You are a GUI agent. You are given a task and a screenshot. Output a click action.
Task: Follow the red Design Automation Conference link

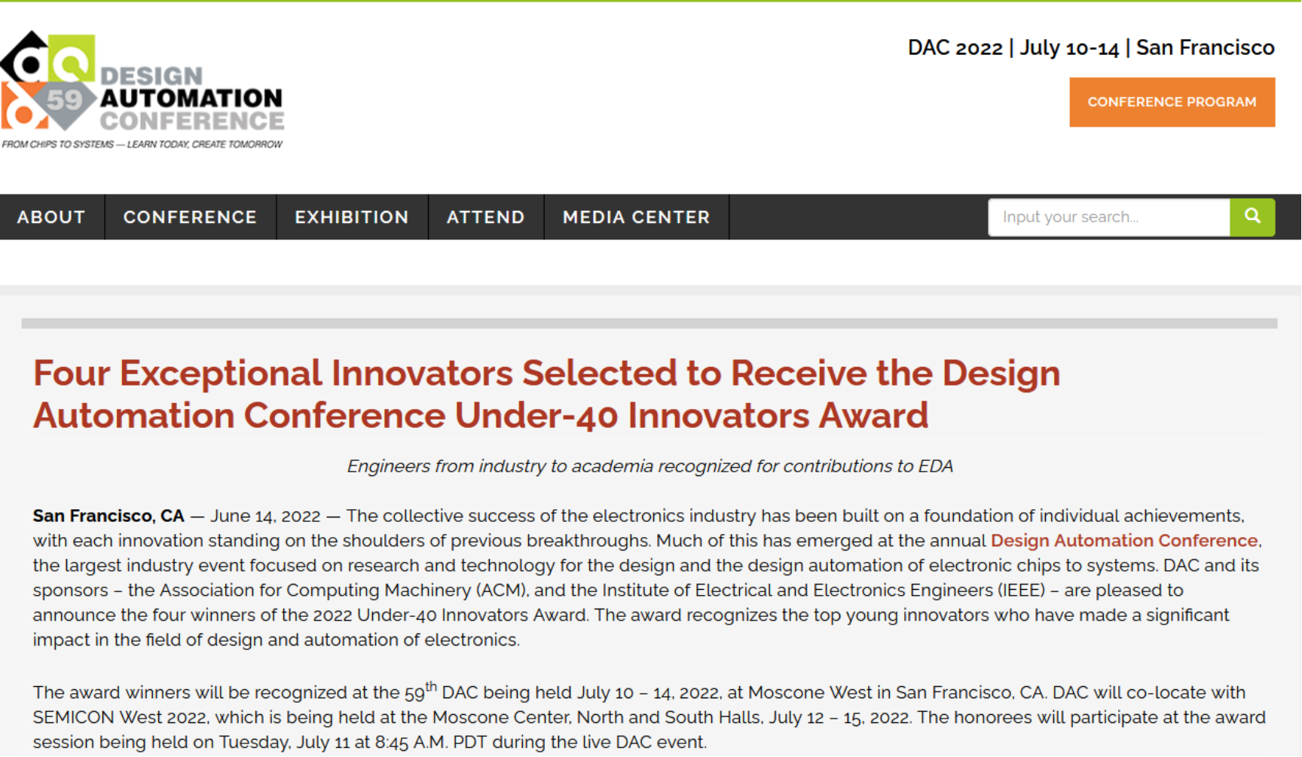(1123, 540)
